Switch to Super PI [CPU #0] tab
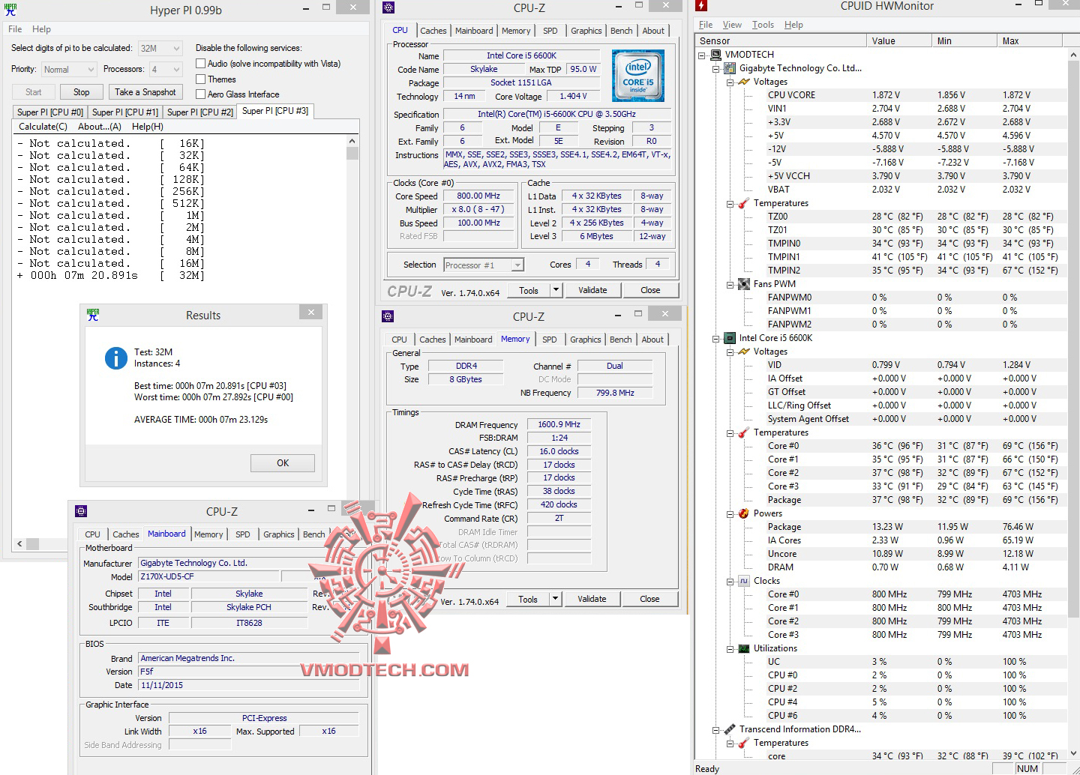This screenshot has width=1080, height=775. point(49,112)
